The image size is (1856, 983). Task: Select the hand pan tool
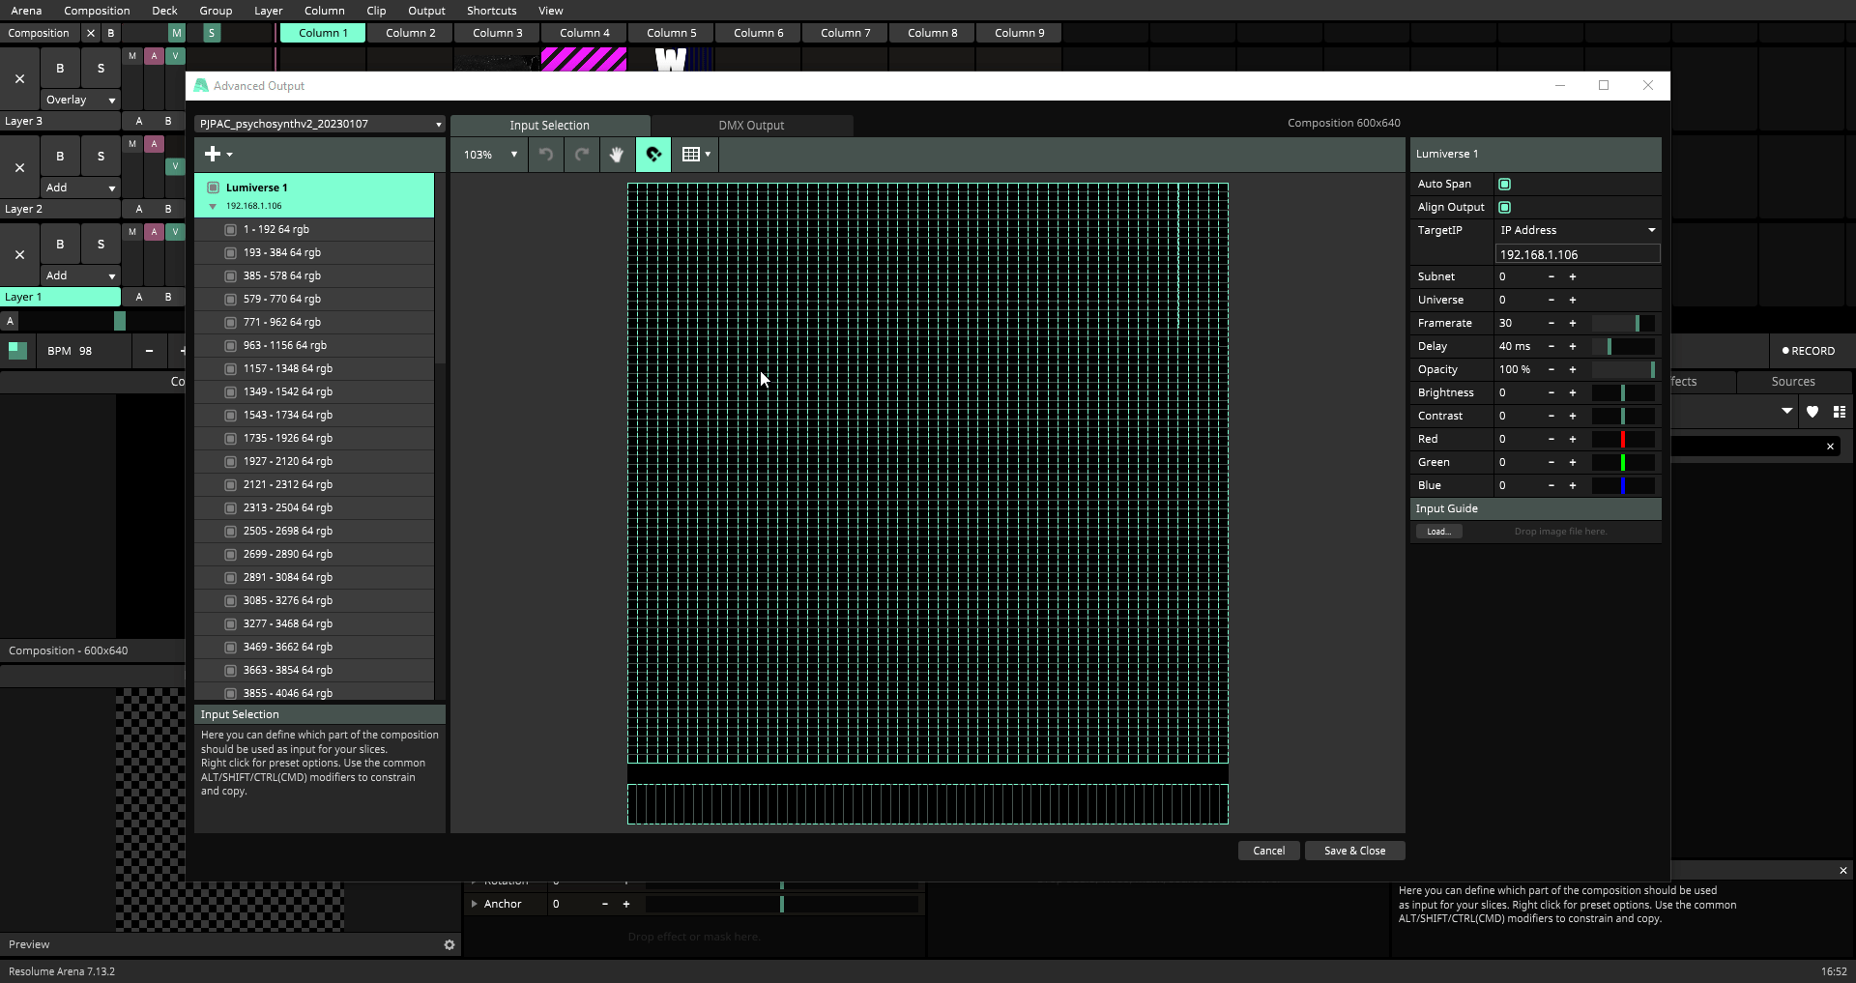coord(617,155)
